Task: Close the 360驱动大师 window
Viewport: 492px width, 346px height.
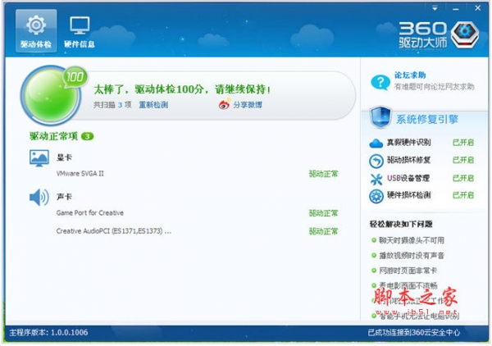Action: coord(477,8)
